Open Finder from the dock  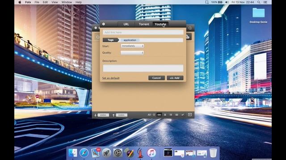pyautogui.click(x=72, y=153)
